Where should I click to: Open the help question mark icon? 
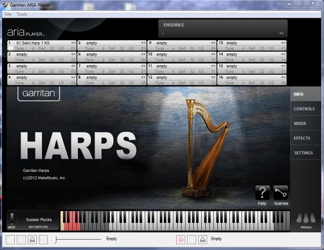click(x=262, y=193)
